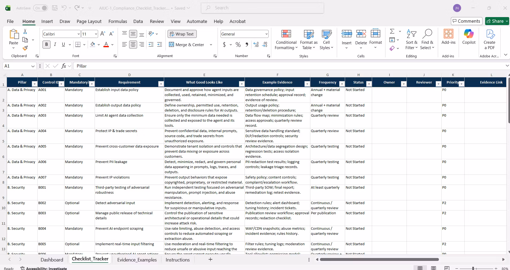Increase font size with the larger A icon
This screenshot has height=270, width=510.
click(x=103, y=34)
